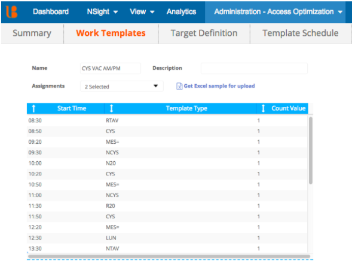Open the Assignments 2 Selected dropdown

(x=122, y=87)
